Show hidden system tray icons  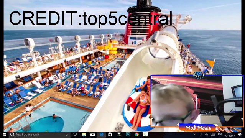coord(195,135)
